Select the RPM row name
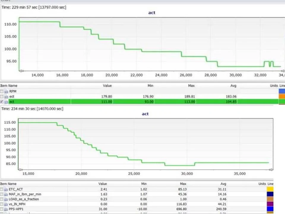The image size is (285, 214). pos(13,91)
